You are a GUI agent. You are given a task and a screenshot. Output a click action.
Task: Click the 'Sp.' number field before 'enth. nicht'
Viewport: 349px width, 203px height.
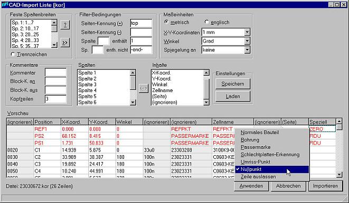(98, 50)
